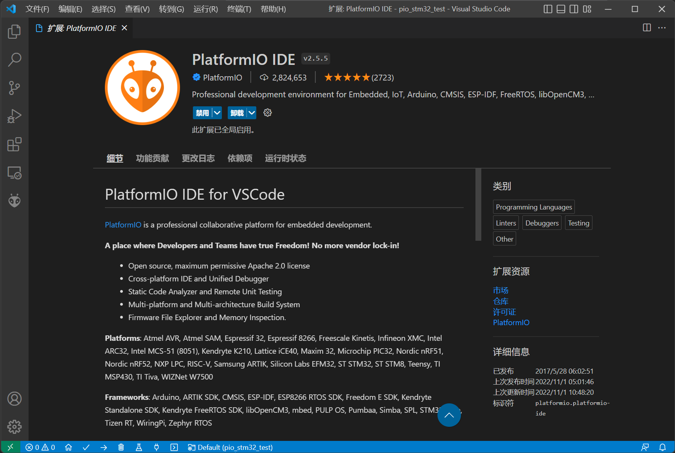Click the Other category tag
Image resolution: width=675 pixels, height=453 pixels.
(x=504, y=239)
